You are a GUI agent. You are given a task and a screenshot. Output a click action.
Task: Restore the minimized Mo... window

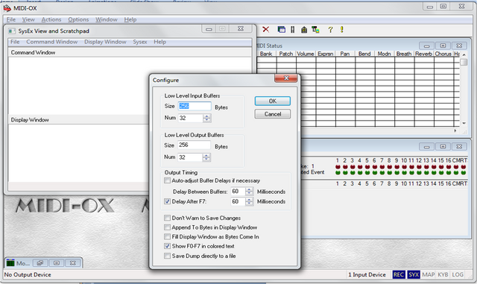point(40,262)
